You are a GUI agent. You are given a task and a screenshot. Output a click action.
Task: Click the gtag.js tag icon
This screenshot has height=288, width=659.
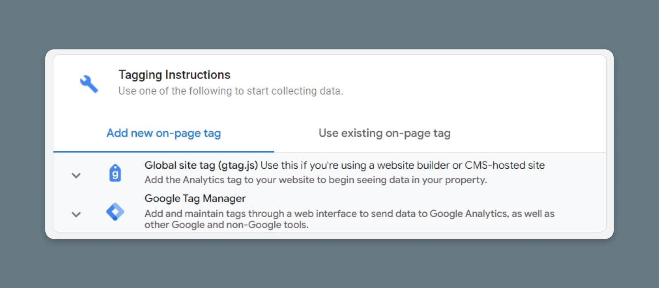(115, 173)
